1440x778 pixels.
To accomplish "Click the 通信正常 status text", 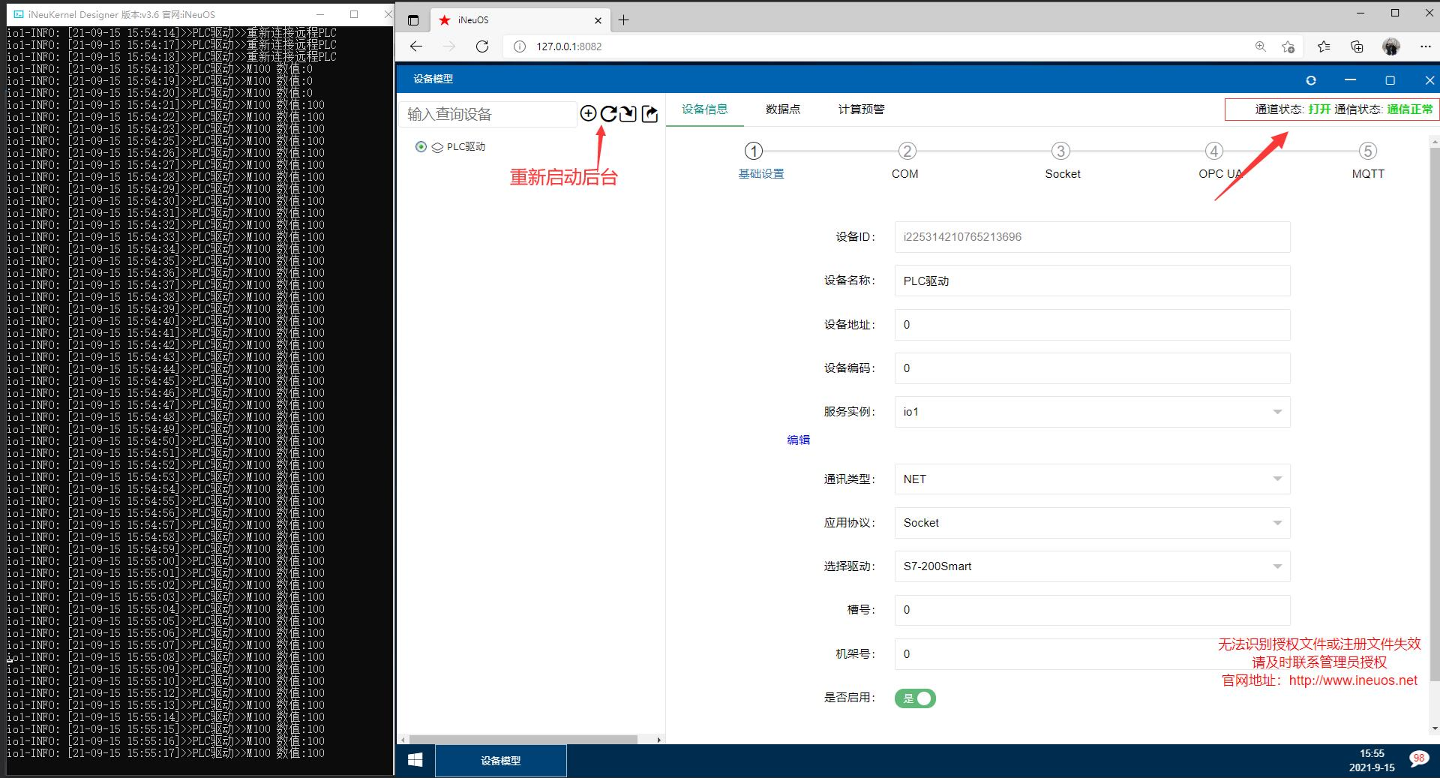I will [1410, 110].
